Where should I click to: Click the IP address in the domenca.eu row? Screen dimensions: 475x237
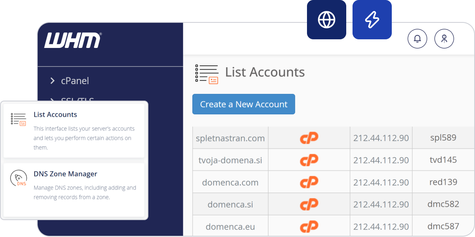[381, 227]
